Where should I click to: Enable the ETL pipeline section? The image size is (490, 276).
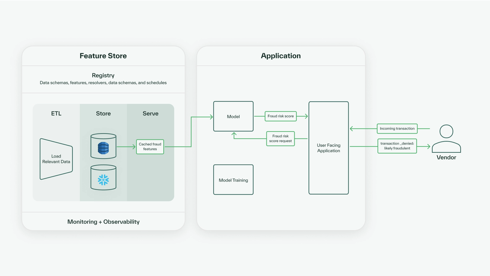pos(56,113)
